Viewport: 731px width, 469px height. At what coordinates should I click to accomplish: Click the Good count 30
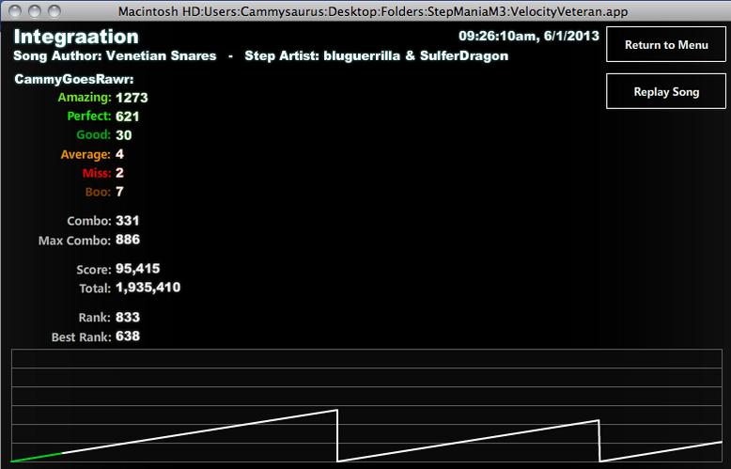coord(123,135)
